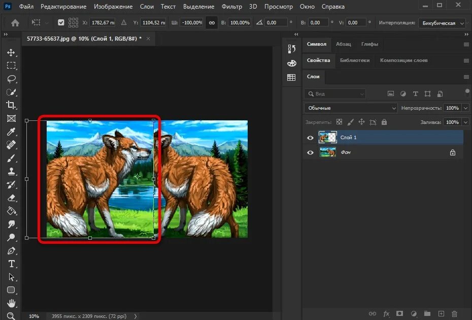Open the Фильтр menu
This screenshot has width=472, height=320.
[232, 6]
